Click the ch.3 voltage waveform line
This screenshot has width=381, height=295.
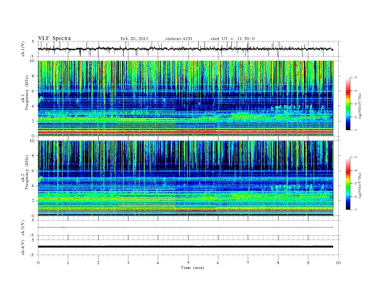185,228
